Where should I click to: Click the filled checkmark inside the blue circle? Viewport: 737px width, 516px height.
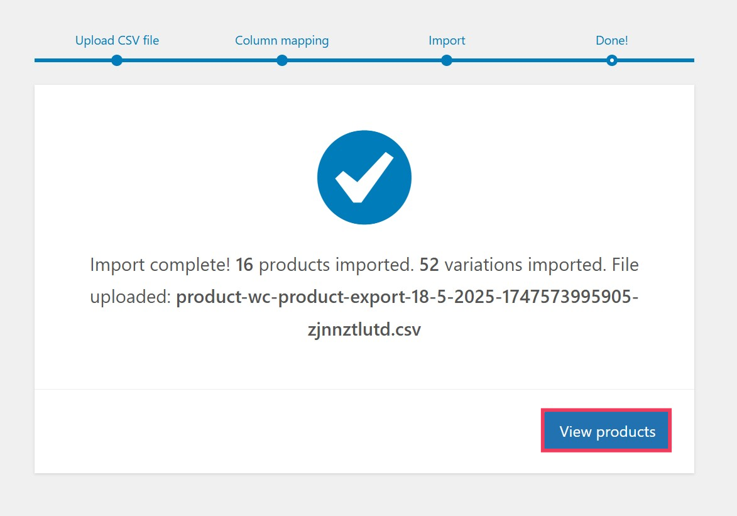click(x=364, y=177)
